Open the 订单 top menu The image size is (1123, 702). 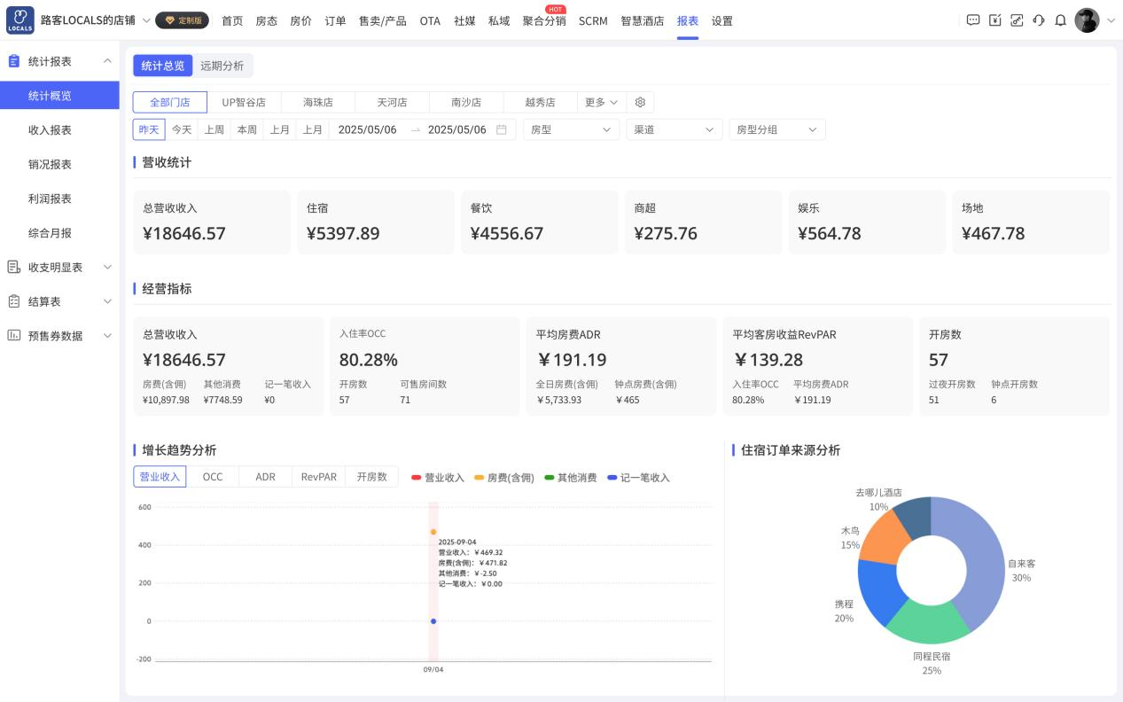point(335,20)
